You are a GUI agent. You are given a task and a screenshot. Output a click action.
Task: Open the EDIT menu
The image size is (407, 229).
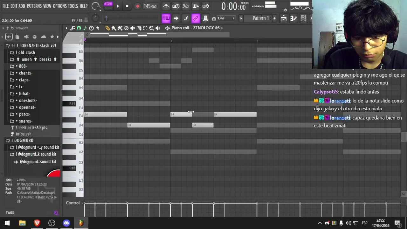[14, 6]
